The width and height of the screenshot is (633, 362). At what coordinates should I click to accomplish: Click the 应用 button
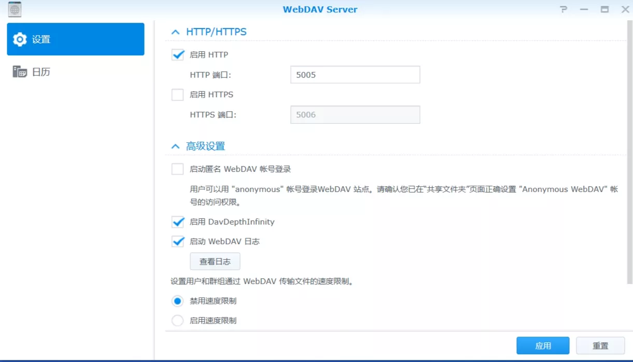pos(543,346)
